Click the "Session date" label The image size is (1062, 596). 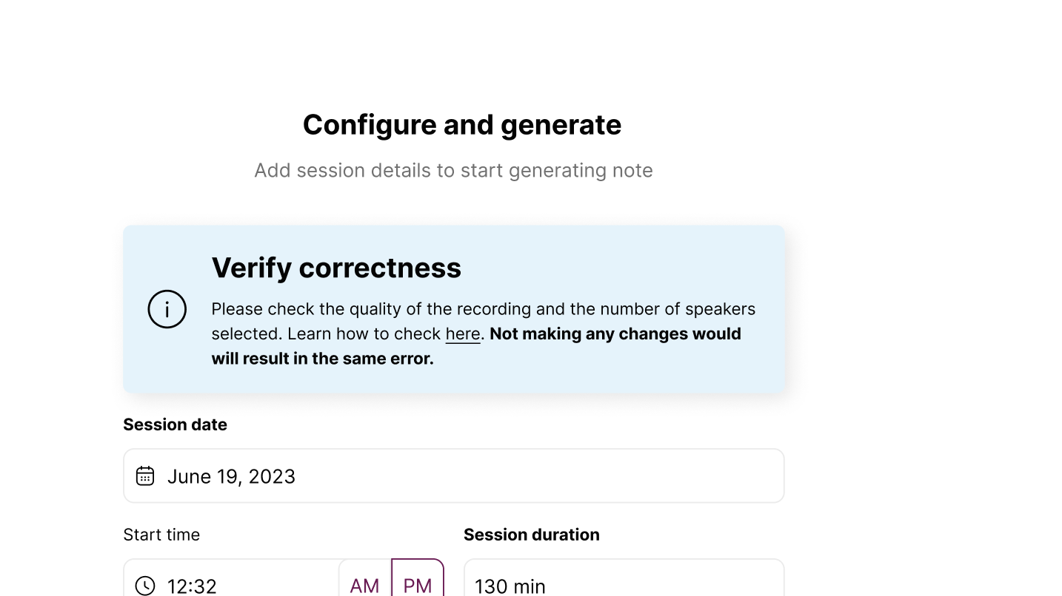pos(176,424)
